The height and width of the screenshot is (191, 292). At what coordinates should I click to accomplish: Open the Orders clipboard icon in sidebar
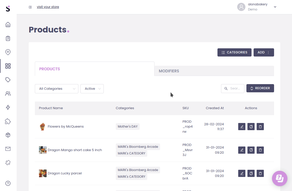click(x=8, y=38)
